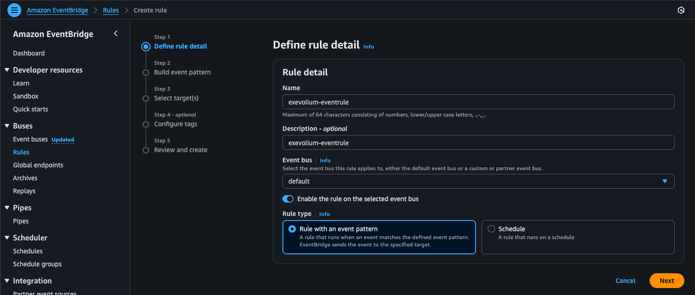This screenshot has height=295, width=695.
Task: Collapse the sidebar with the chevron arrow
Action: click(x=116, y=33)
